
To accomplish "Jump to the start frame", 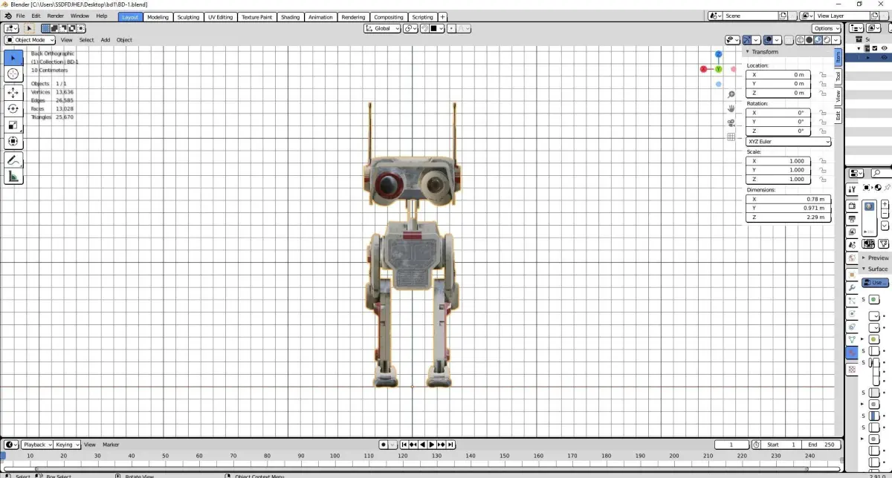I will tap(404, 445).
